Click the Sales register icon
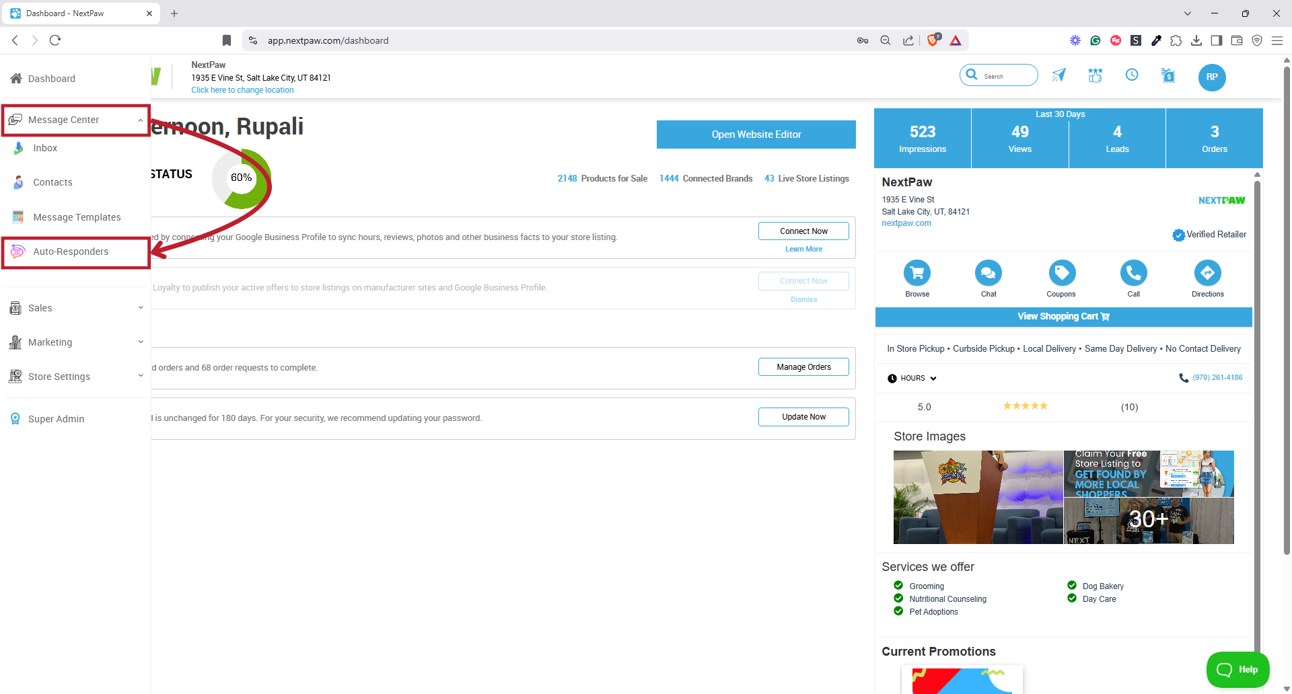Image resolution: width=1292 pixels, height=694 pixels. coord(15,308)
